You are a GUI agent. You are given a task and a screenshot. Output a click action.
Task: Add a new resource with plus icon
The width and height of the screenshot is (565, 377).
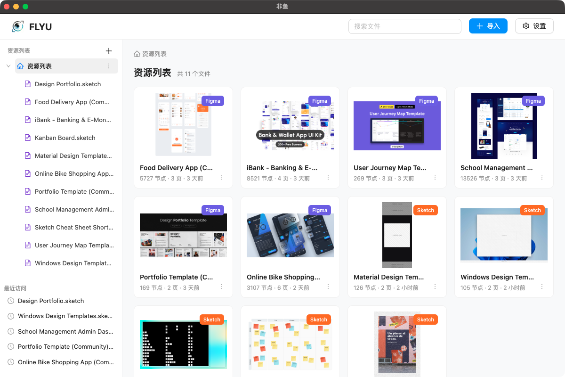pos(109,51)
